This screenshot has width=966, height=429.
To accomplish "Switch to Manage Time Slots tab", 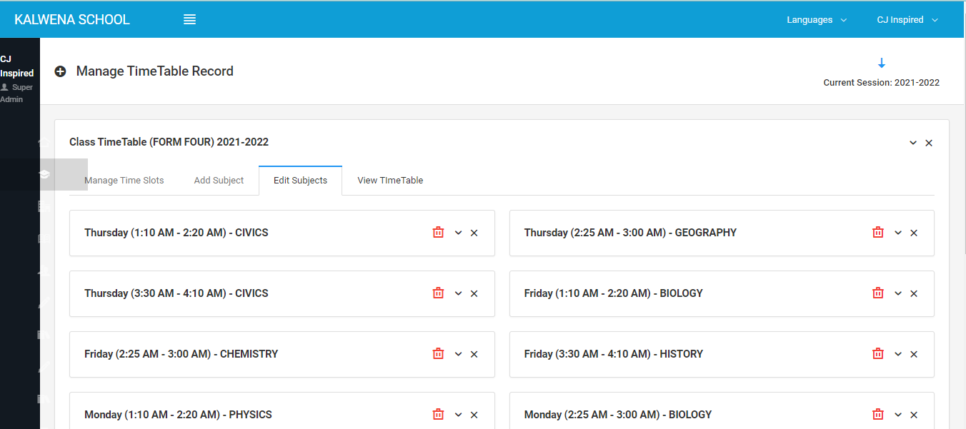I will [x=124, y=181].
